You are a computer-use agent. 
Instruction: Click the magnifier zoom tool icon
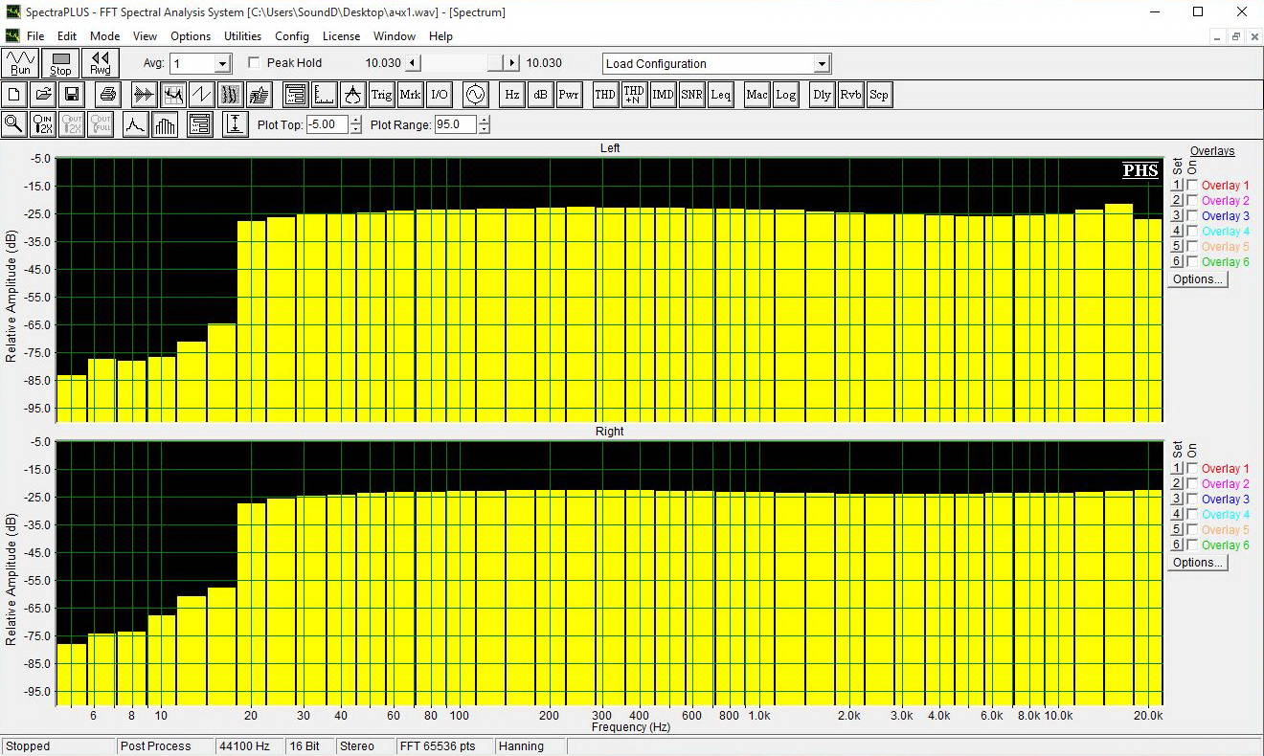coord(13,124)
